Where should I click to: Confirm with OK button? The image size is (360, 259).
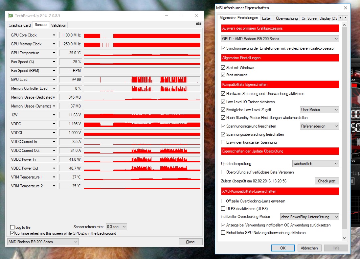[283, 248]
